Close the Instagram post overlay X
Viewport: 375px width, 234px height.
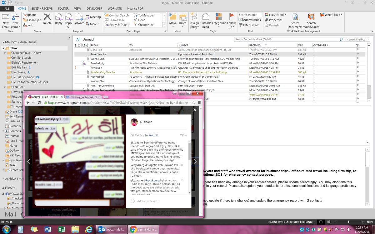click(195, 110)
